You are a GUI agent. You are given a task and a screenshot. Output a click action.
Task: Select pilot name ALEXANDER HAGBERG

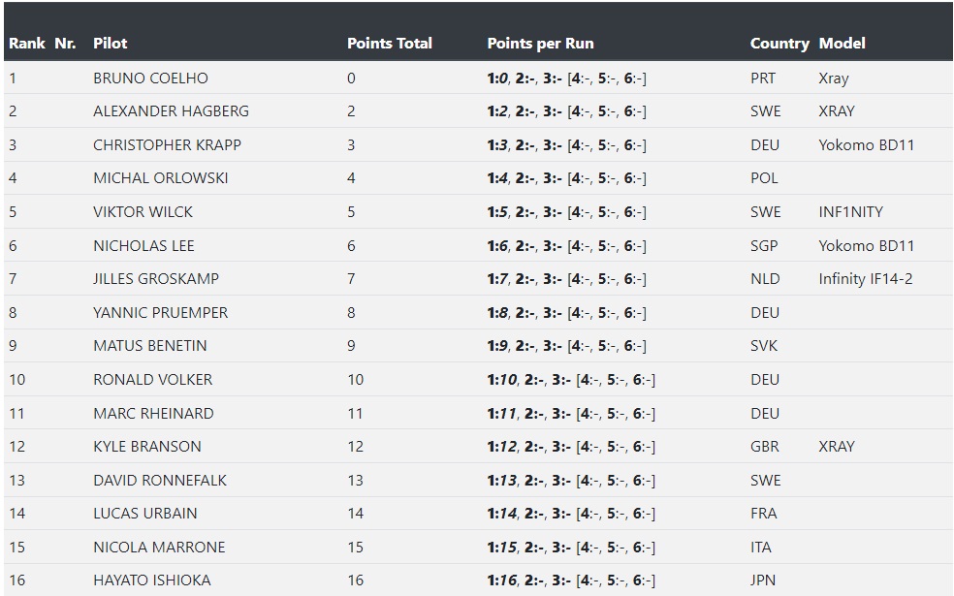[x=171, y=111]
